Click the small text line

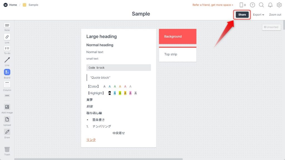92,59
